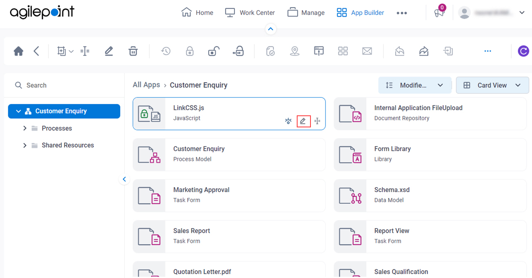The height and width of the screenshot is (278, 532).
Task: Open the Schema.xsd data model card
Action: 430,196
